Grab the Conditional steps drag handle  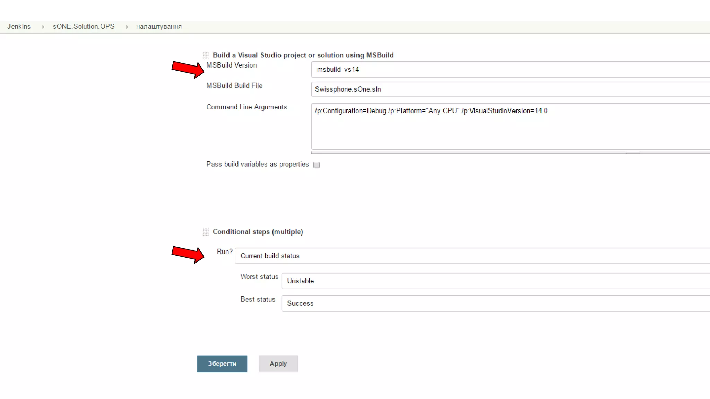click(206, 232)
